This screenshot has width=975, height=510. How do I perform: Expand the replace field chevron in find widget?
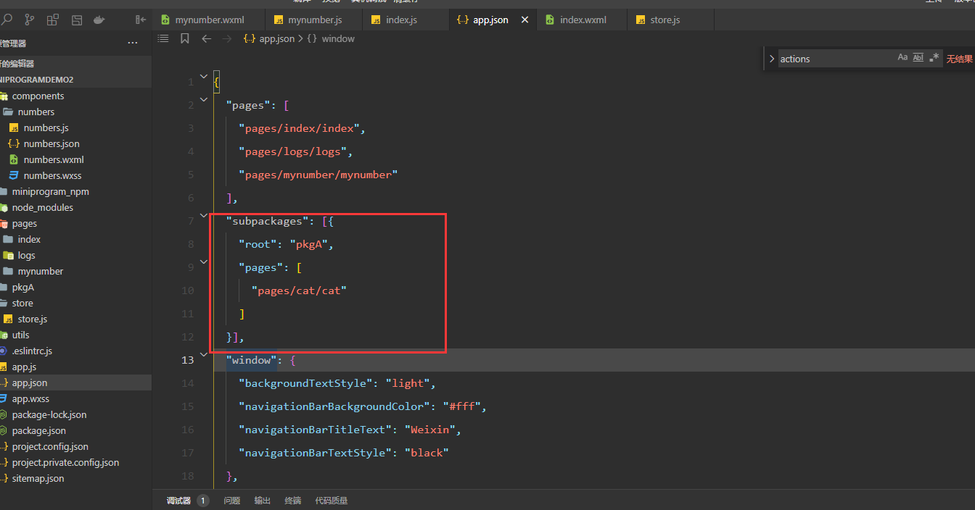[772, 59]
